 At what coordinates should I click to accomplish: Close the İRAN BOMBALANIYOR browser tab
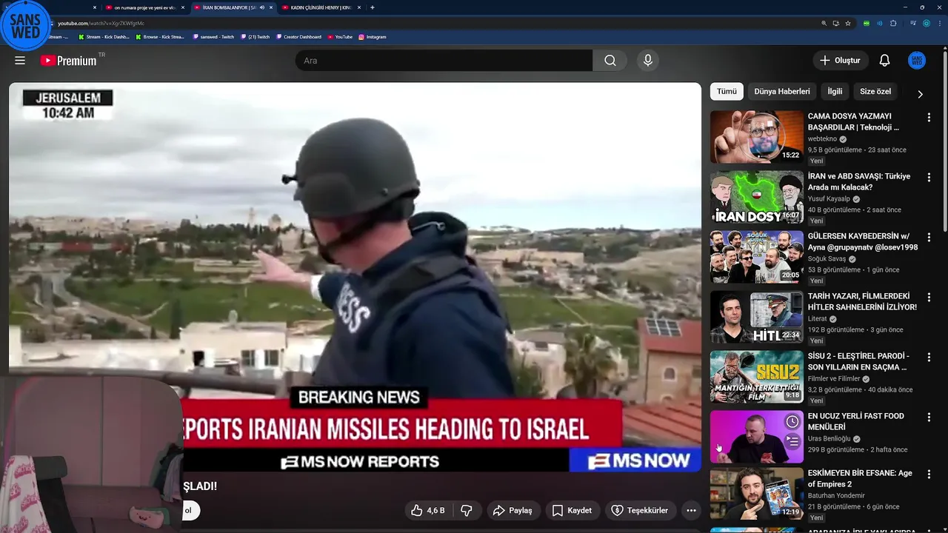[271, 7]
